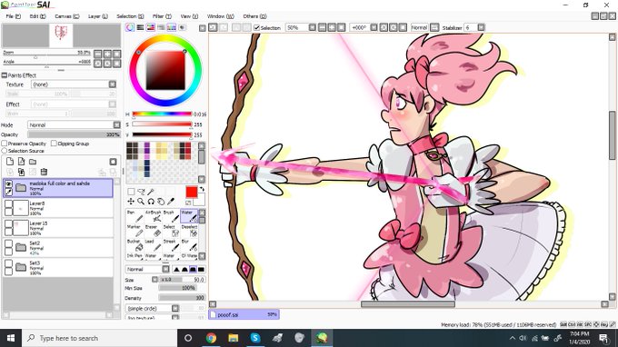Choose the hand pan tool
This screenshot has height=347, width=618.
tap(161, 202)
